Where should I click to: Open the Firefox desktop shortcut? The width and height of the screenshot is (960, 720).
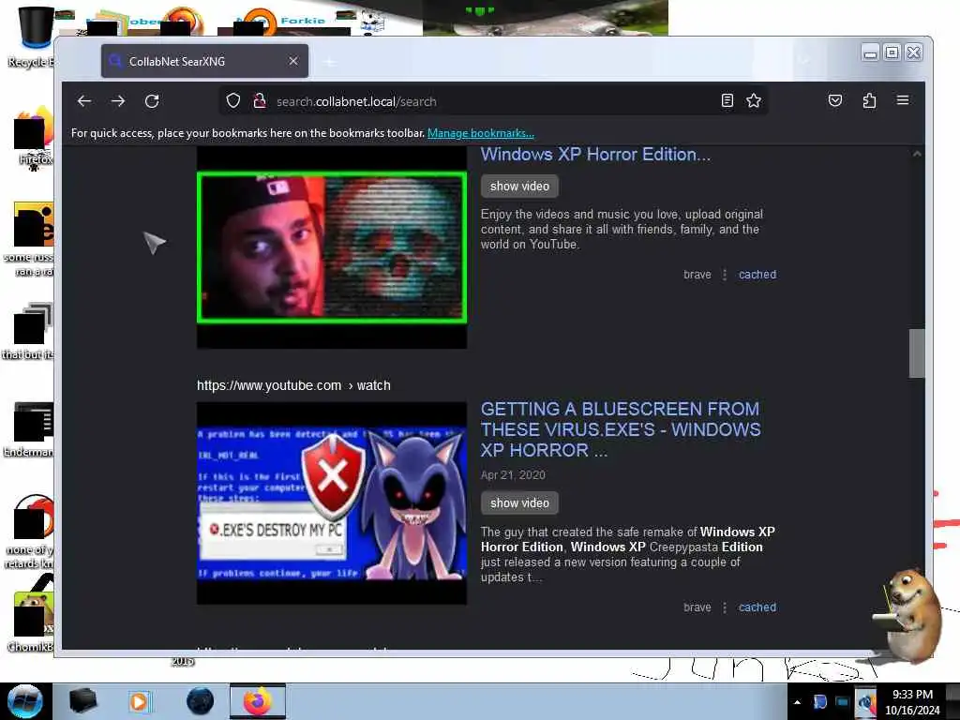pos(34,138)
